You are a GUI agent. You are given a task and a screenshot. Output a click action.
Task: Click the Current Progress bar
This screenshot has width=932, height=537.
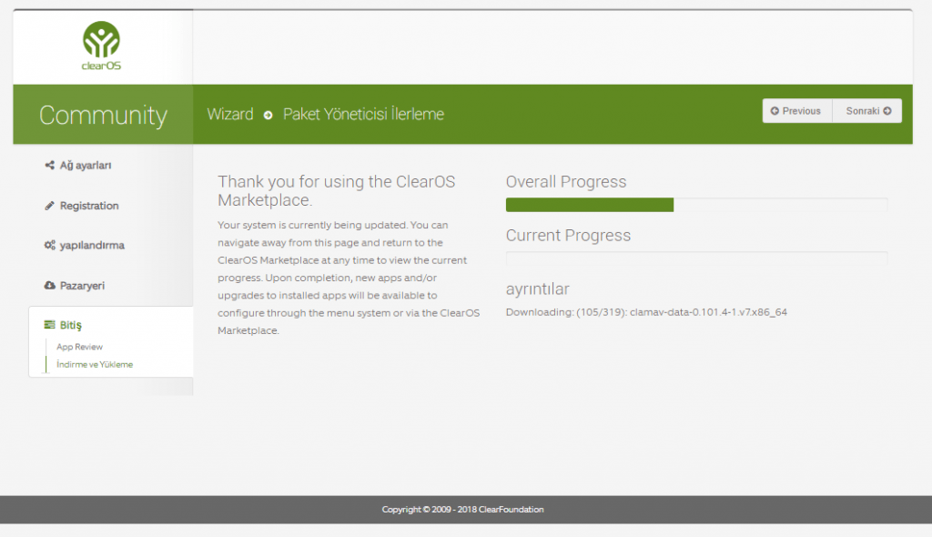click(x=696, y=258)
